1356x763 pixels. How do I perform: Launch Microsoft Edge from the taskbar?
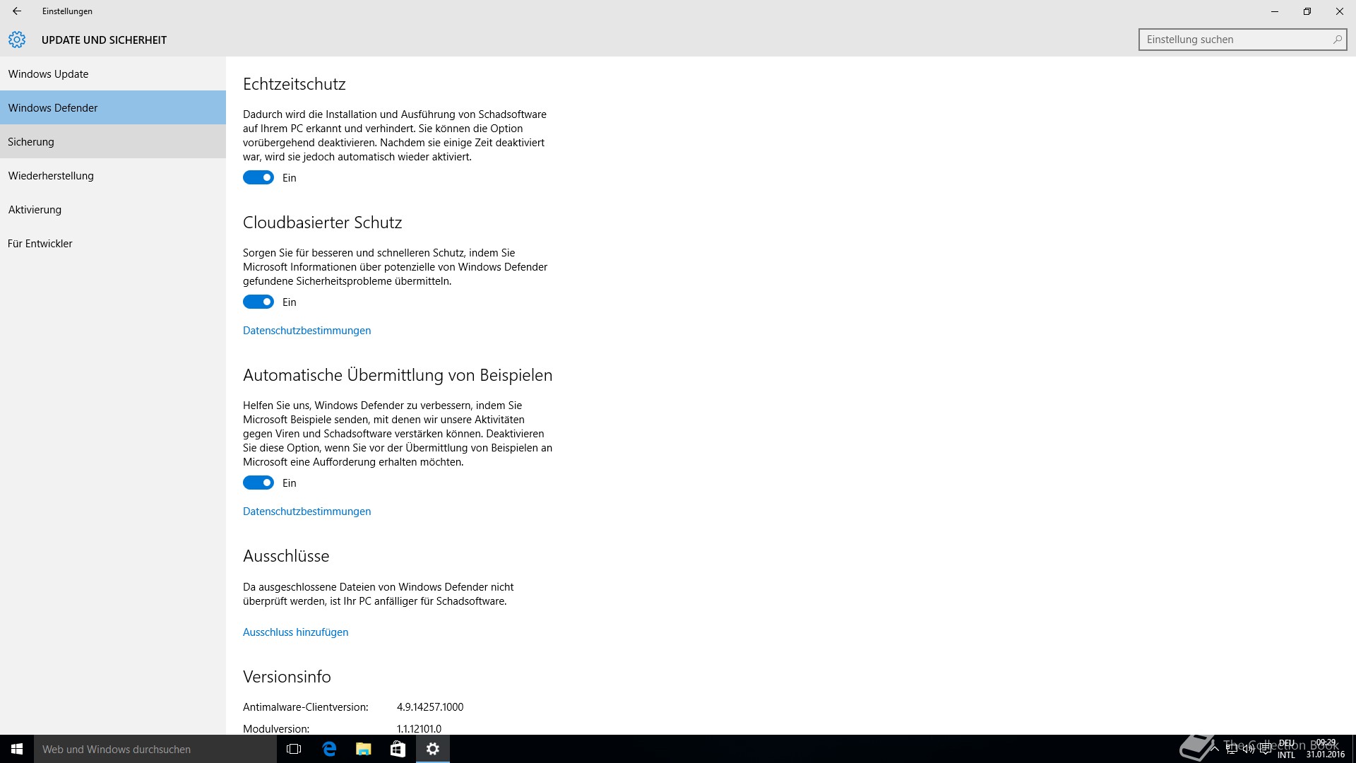[329, 749]
